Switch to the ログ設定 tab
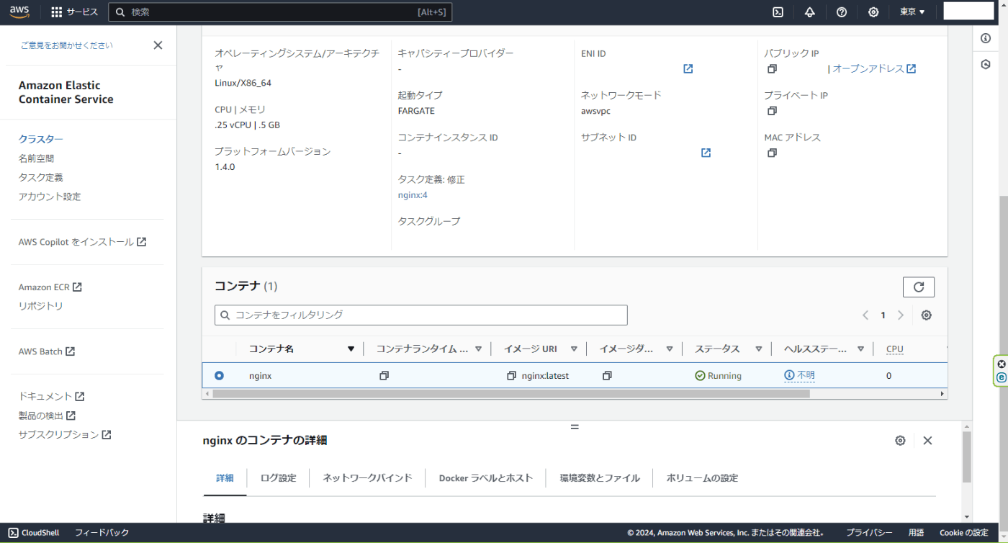 tap(278, 478)
